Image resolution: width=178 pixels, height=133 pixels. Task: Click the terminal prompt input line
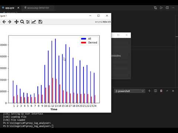point(29,126)
